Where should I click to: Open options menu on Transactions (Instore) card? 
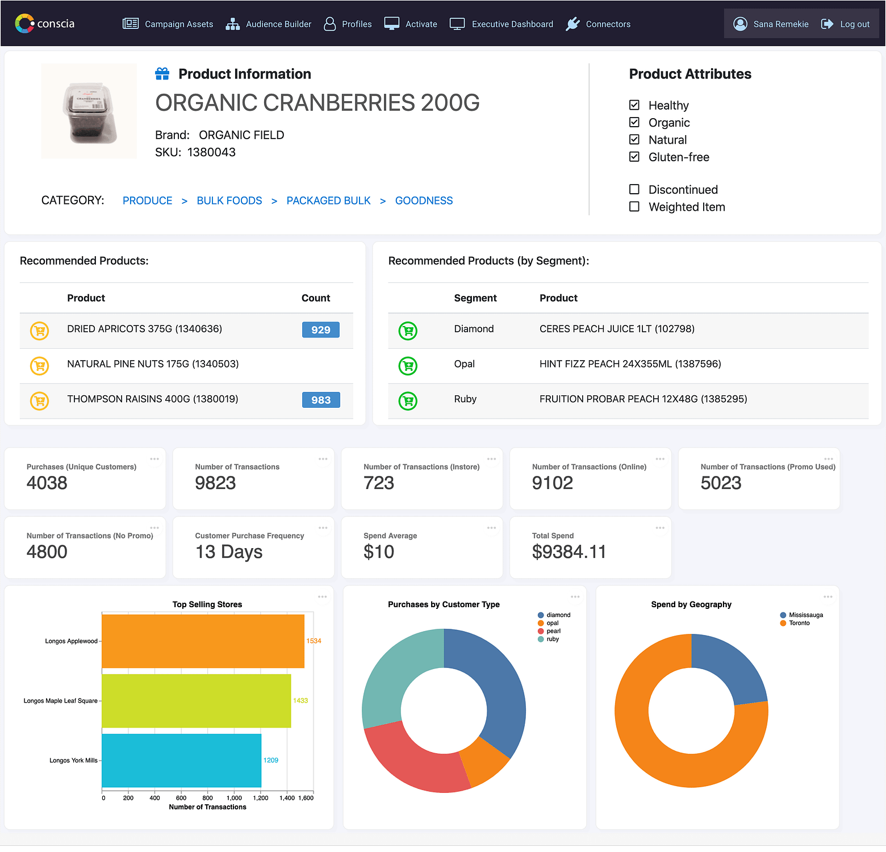[x=492, y=459]
